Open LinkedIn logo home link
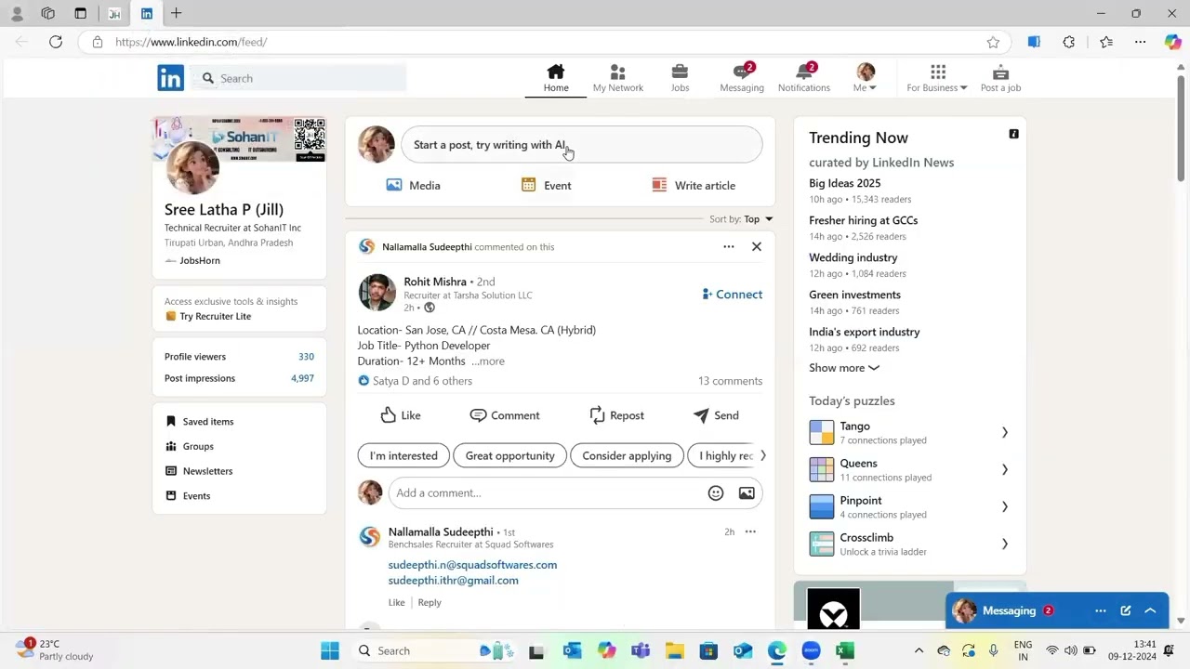 click(x=170, y=78)
